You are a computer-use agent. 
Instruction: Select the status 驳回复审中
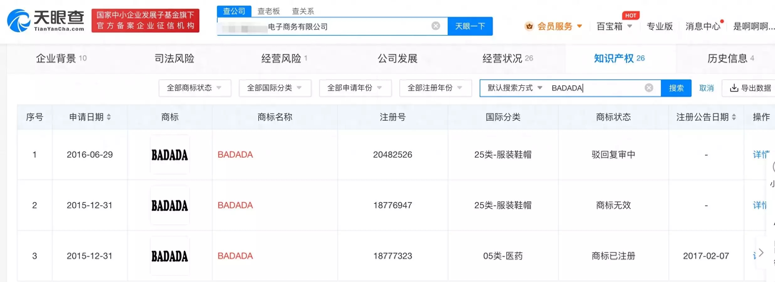click(x=613, y=154)
